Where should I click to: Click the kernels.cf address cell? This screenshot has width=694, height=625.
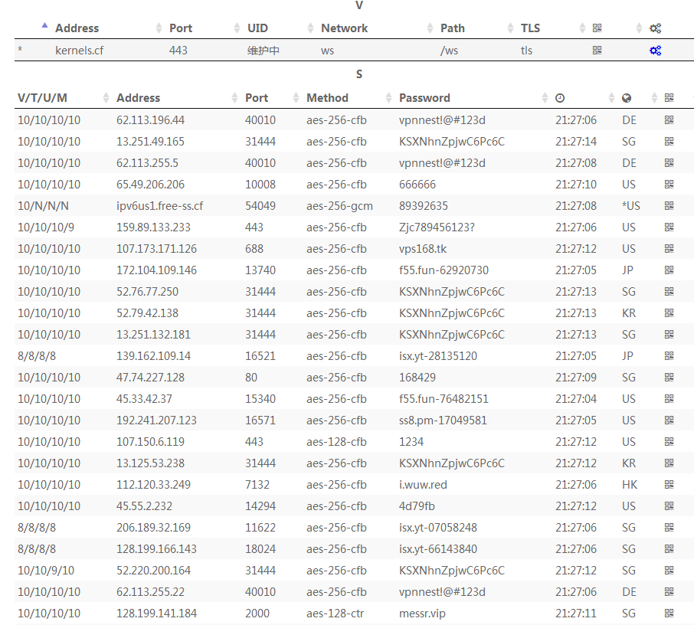click(79, 51)
